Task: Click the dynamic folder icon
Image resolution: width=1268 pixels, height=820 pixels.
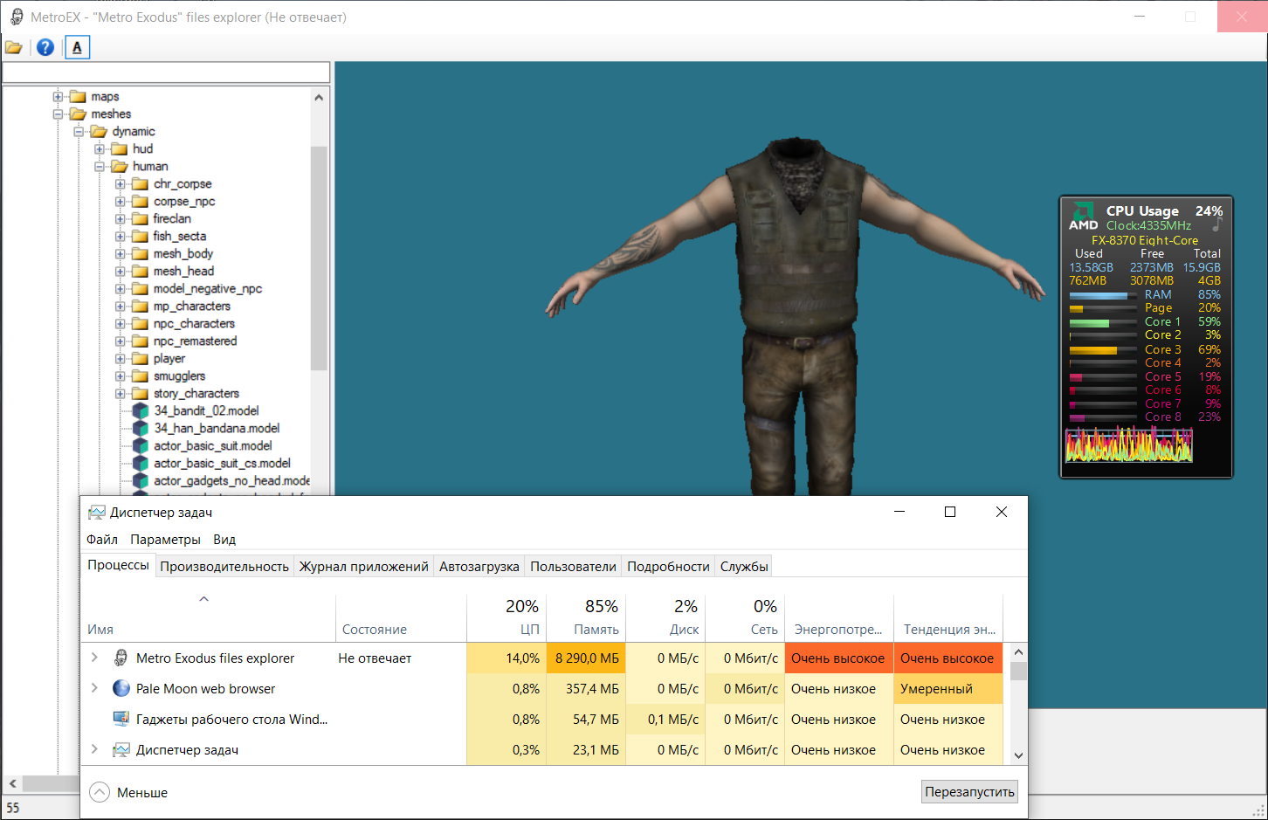Action: (99, 131)
